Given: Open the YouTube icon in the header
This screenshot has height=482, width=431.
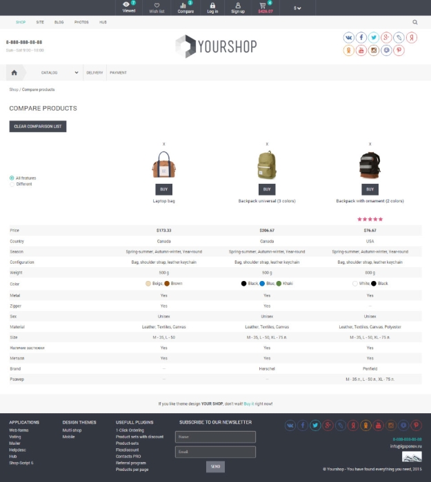Looking at the screenshot, I should (x=361, y=50).
